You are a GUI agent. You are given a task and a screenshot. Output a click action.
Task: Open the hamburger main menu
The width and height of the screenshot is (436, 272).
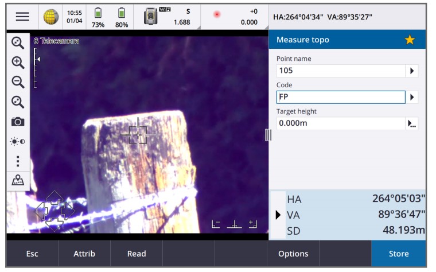[22, 17]
